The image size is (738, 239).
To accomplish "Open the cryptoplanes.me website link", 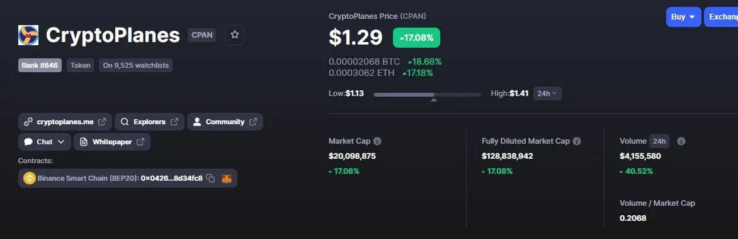I will coord(65,122).
